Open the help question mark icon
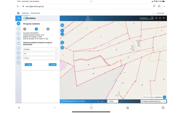The height and width of the screenshot is (113, 182). coord(164,18)
